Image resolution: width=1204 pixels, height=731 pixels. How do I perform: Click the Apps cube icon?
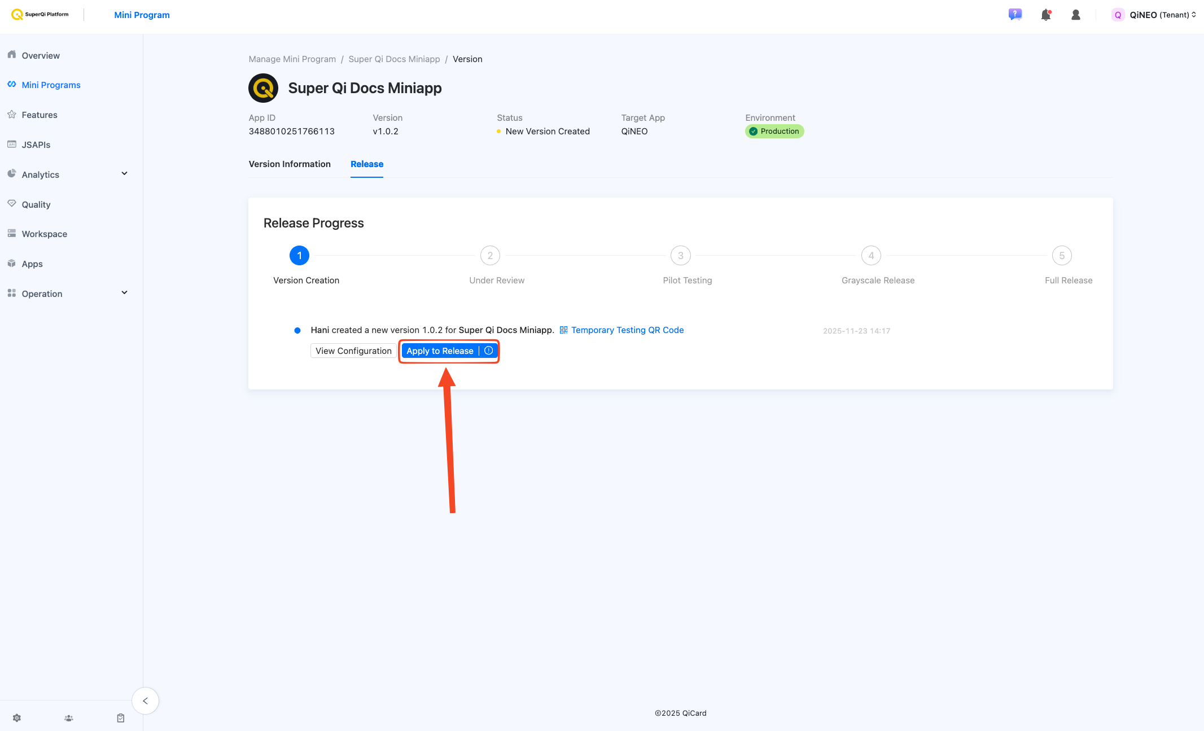[12, 263]
